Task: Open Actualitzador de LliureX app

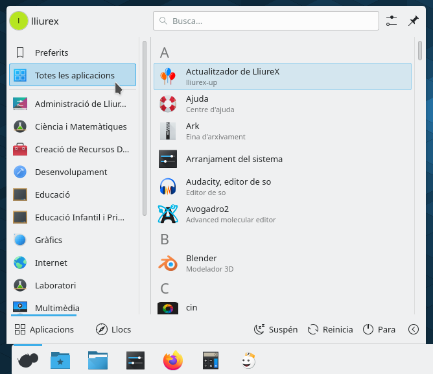Action: pos(282,76)
